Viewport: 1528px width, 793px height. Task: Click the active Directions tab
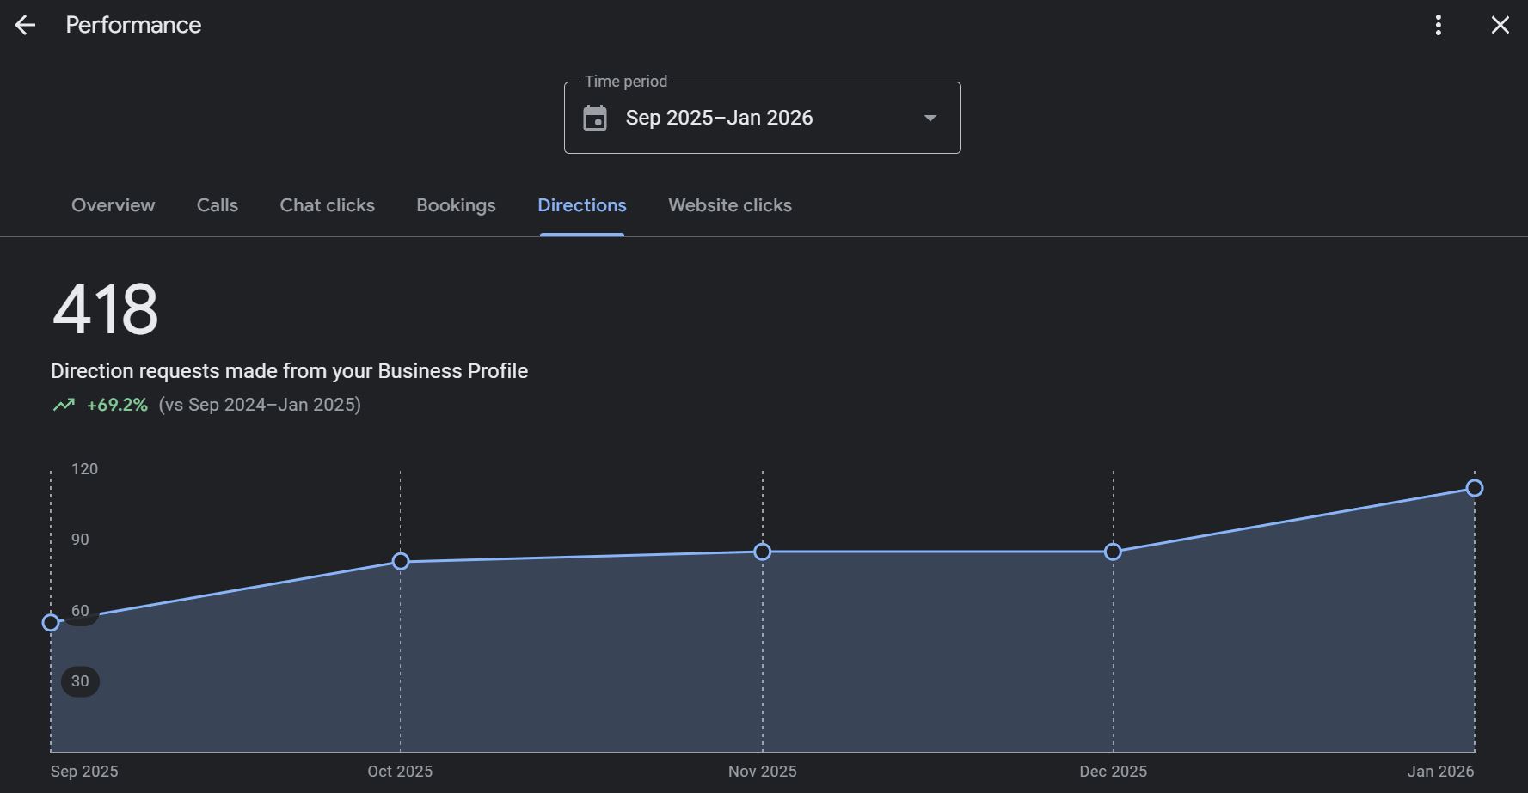pos(581,205)
